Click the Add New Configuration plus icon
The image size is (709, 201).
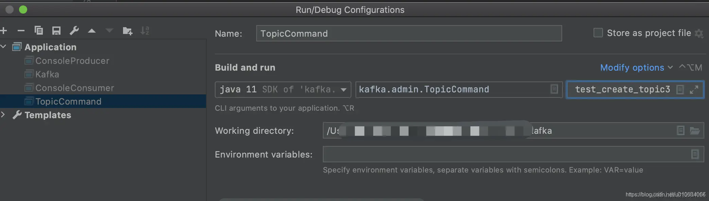(x=4, y=31)
